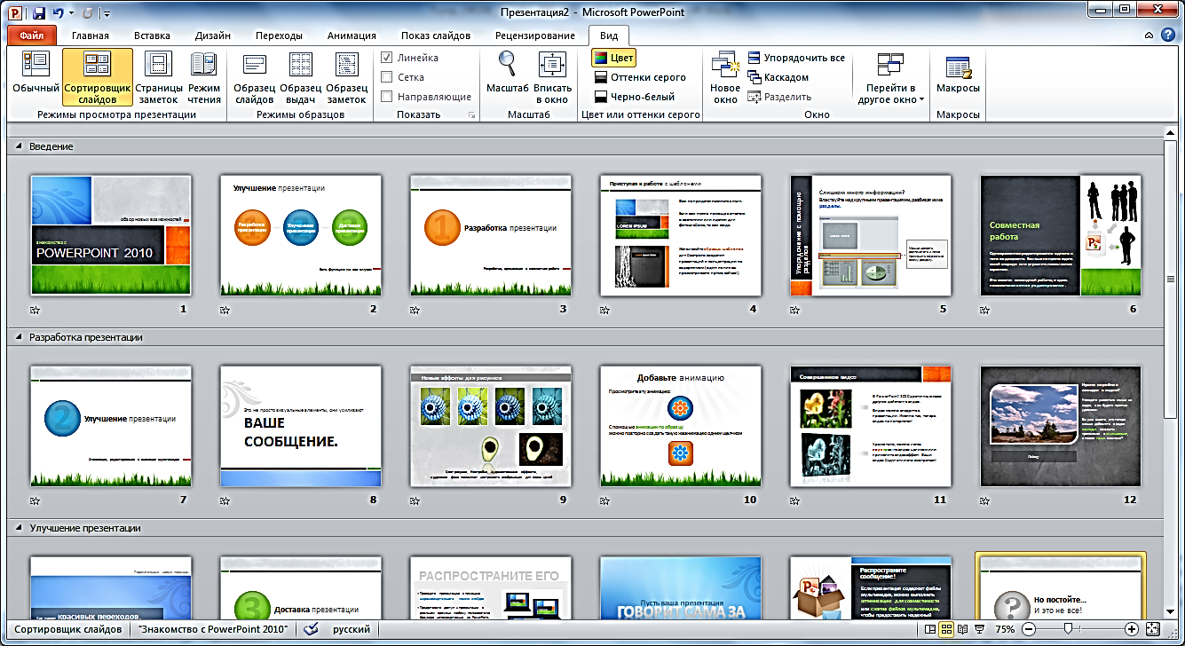Switch to the Анимация tab
This screenshot has width=1185, height=646.
click(x=352, y=35)
